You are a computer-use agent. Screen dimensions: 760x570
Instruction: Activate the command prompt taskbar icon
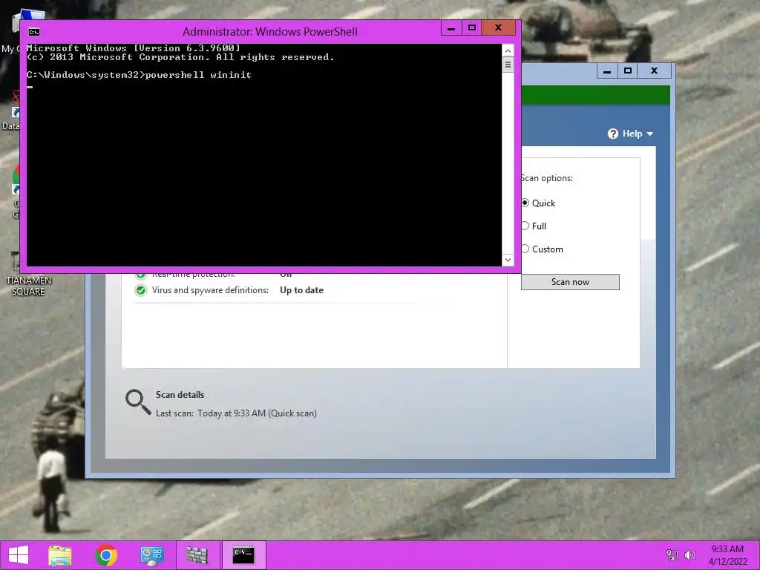pos(243,555)
